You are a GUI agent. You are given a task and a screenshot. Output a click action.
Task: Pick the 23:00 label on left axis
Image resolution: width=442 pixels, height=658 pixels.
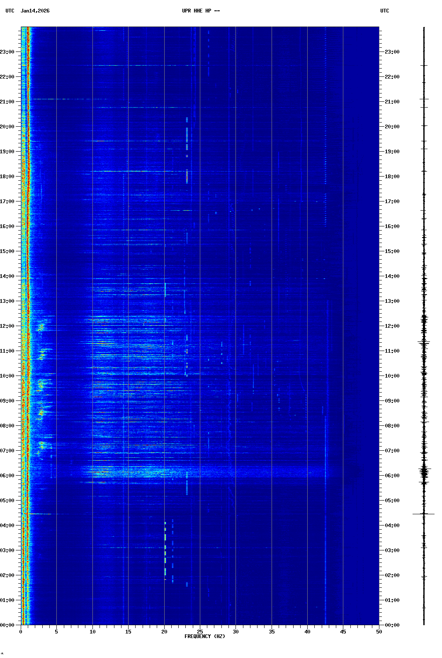point(7,52)
